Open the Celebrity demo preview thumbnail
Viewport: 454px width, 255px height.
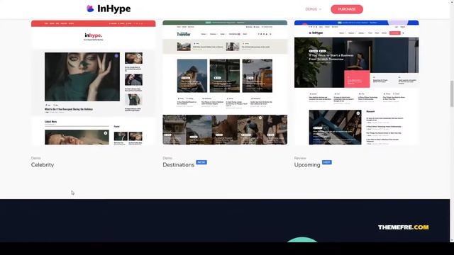click(93, 82)
